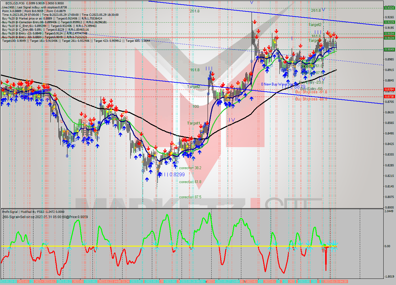
Task: Select the green 0.9229 price level tag
Action: point(389,22)
